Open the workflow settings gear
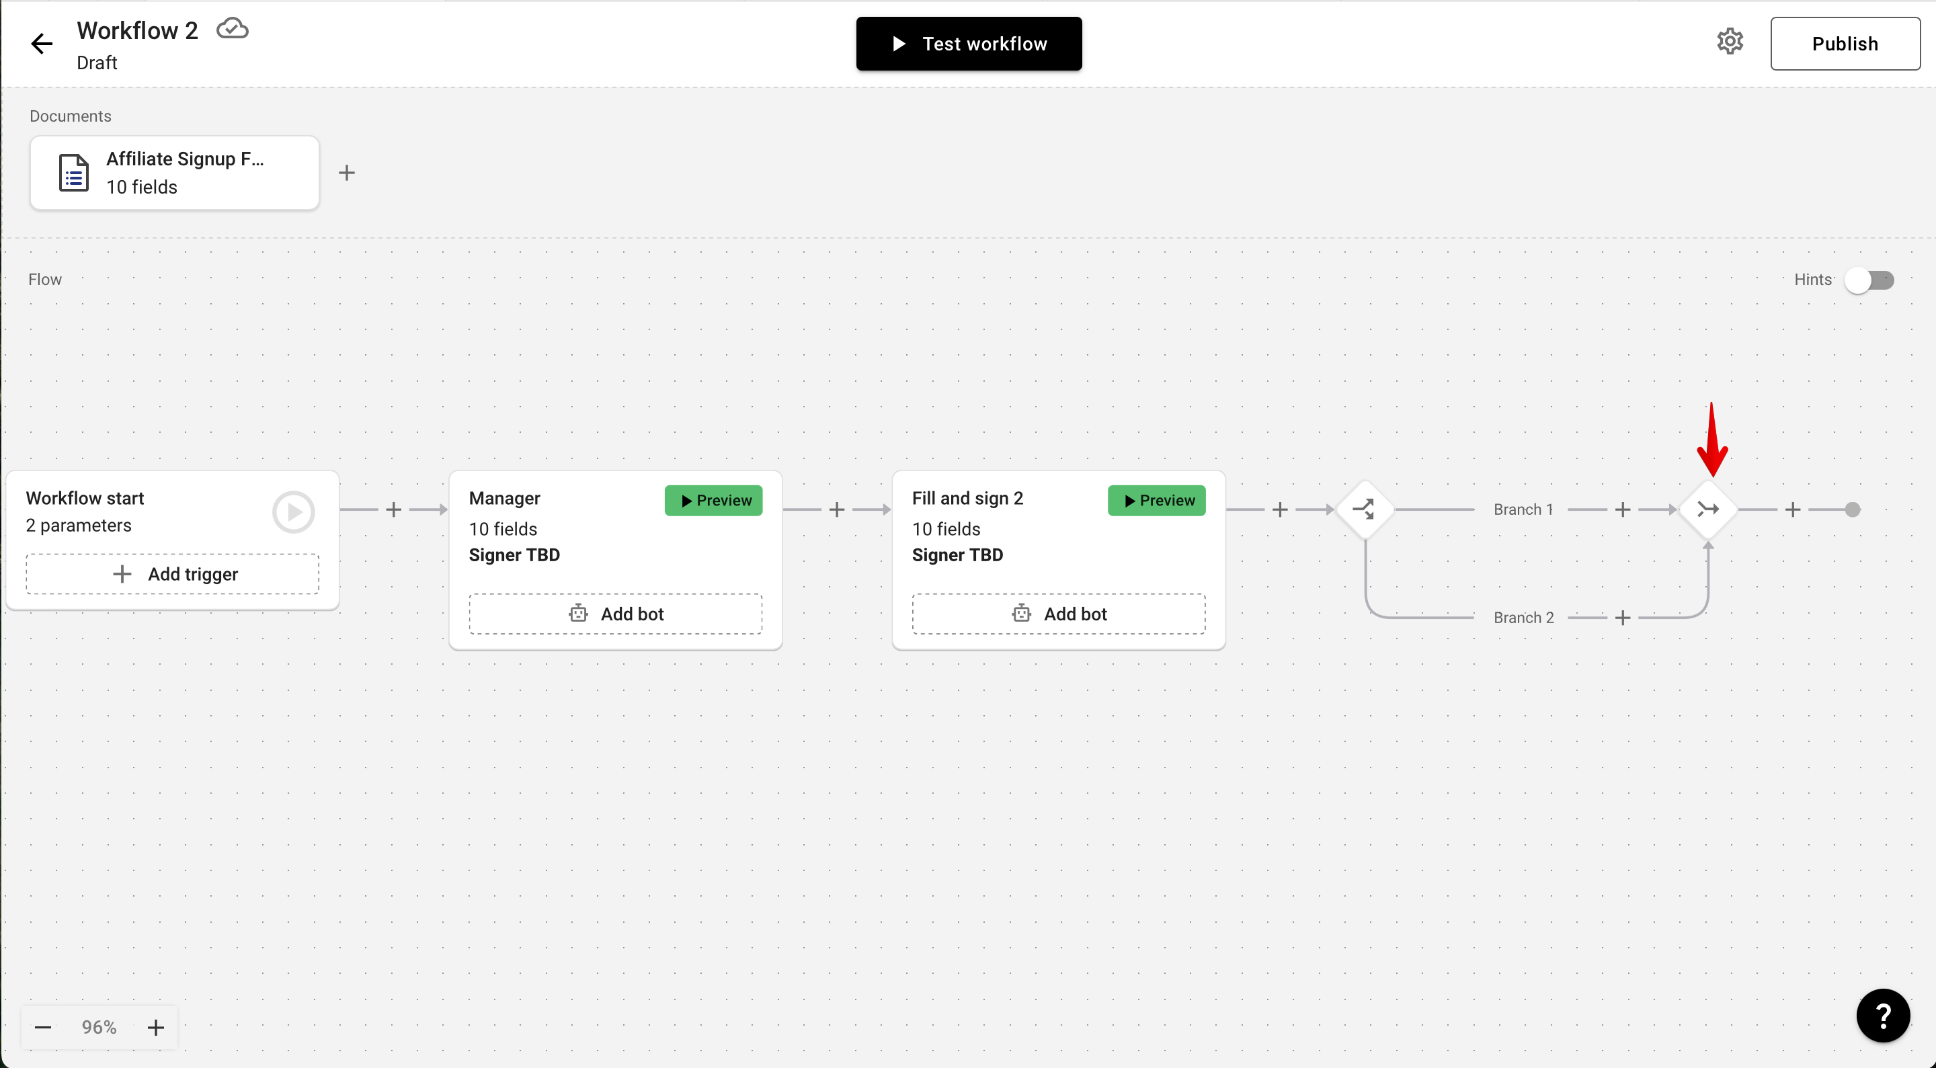The width and height of the screenshot is (1936, 1068). tap(1730, 42)
